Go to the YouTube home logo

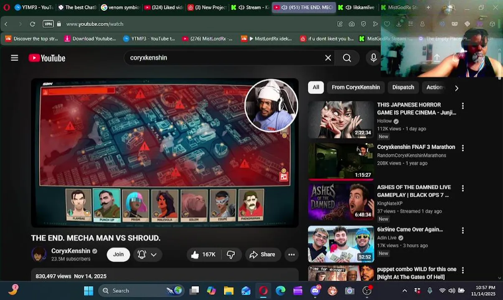tap(47, 58)
